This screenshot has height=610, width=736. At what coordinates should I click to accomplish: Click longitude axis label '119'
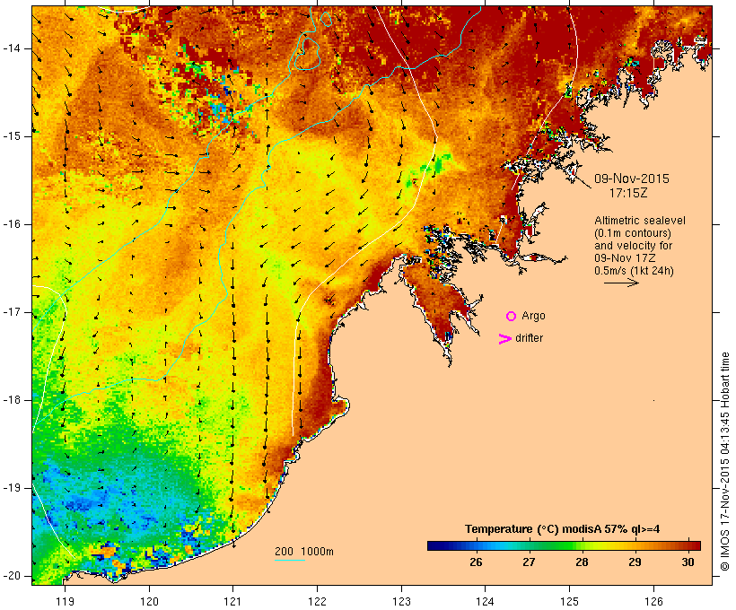(65, 601)
